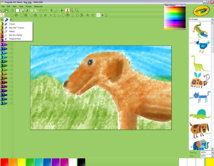This screenshot has height=166, width=214.
Task: Select the filled star shape tool
Action: tap(45, 15)
